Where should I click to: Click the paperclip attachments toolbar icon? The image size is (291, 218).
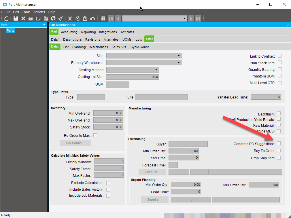[46, 18]
